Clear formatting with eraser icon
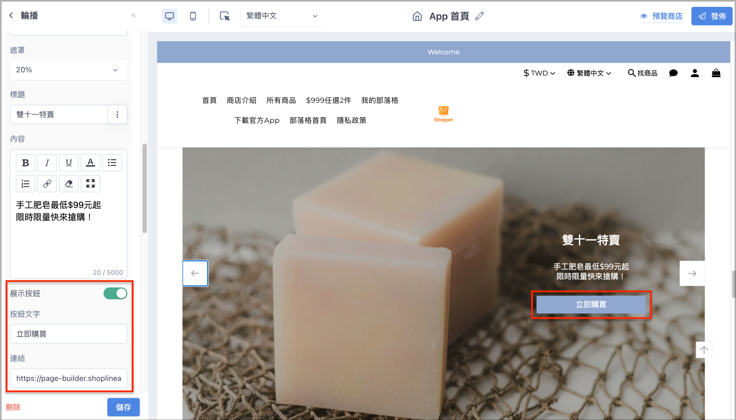This screenshot has height=420, width=736. pos(69,184)
